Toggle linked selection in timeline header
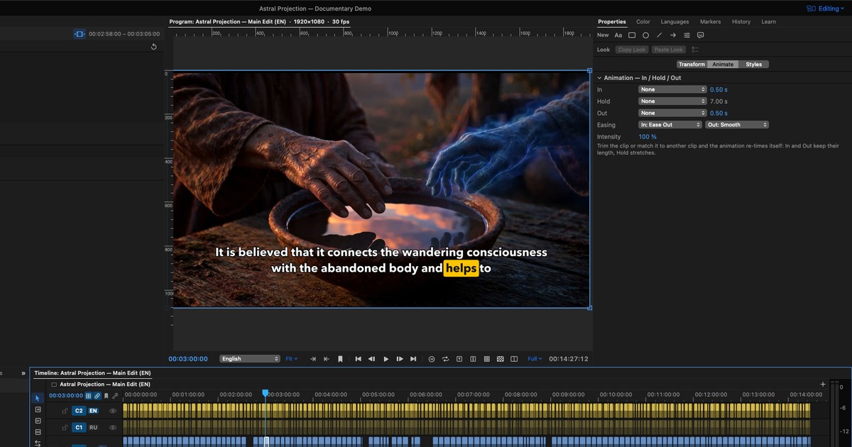The image size is (852, 447). point(97,396)
